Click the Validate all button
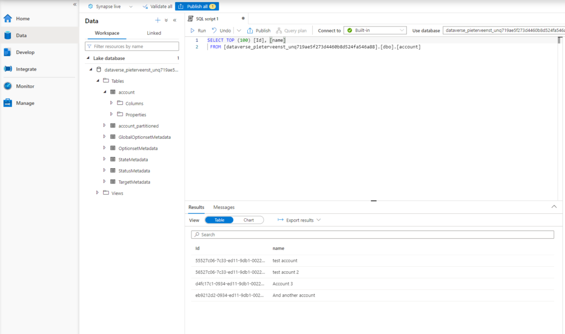This screenshot has height=334, width=565. click(157, 7)
